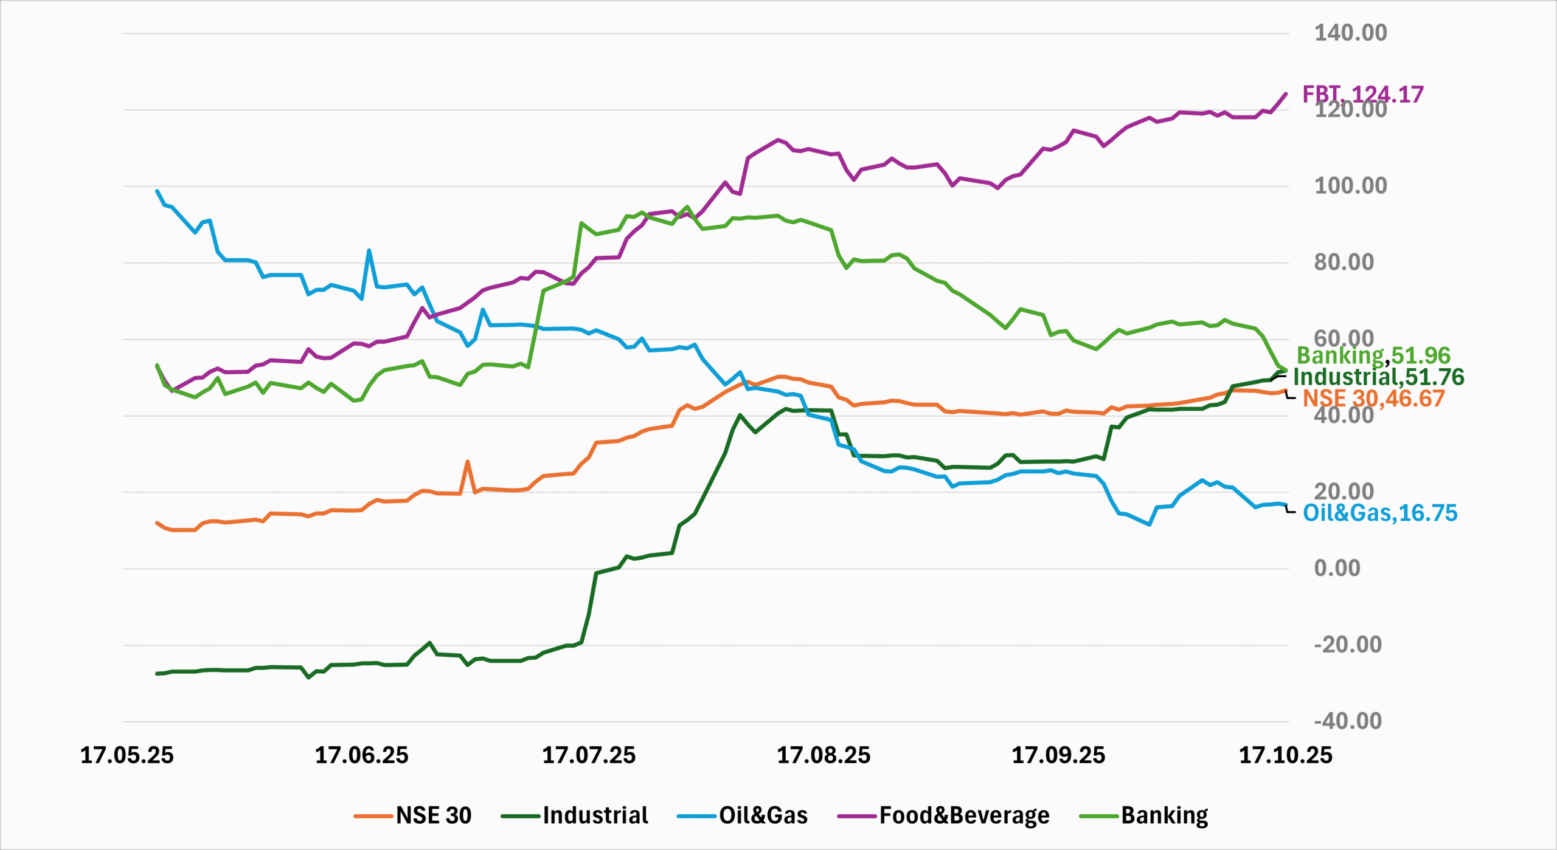Select the Industrial legend label
This screenshot has width=1557, height=850.
595,815
